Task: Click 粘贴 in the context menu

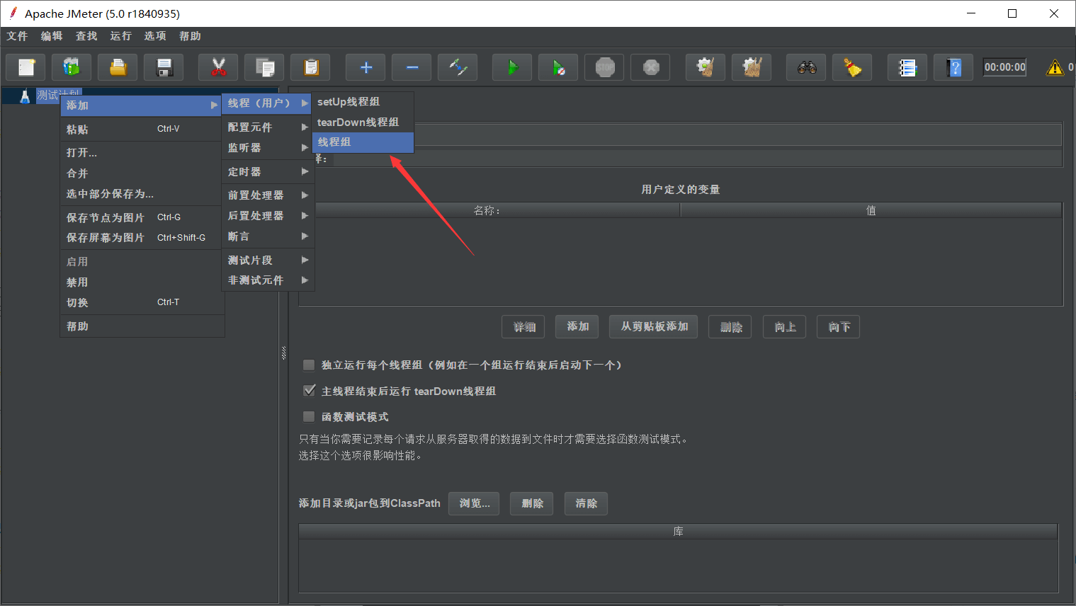Action: pos(142,130)
